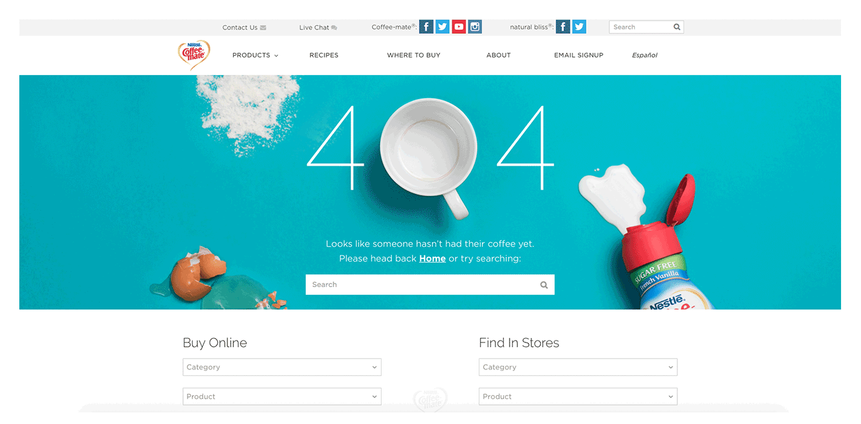Open natural bliss Twitter icon
The height and width of the screenshot is (424, 861).
pyautogui.click(x=579, y=27)
